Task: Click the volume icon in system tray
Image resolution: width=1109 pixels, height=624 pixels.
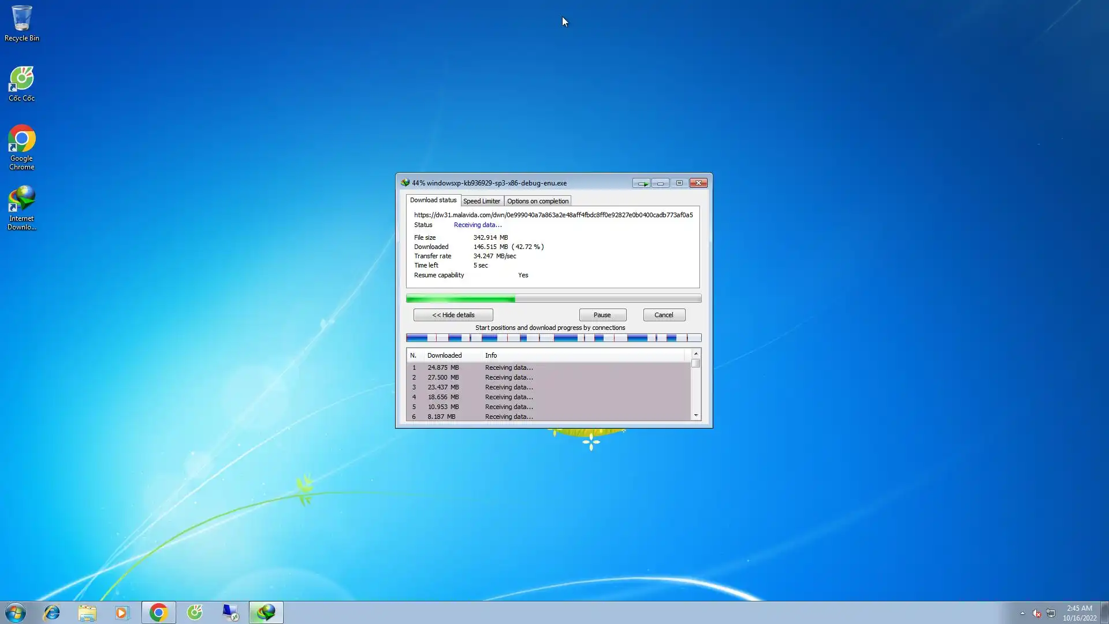Action: coord(1036,613)
